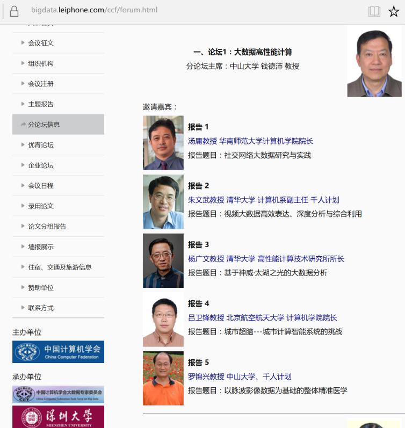Click the 承办单位 section label
The image size is (405, 428).
point(27,377)
